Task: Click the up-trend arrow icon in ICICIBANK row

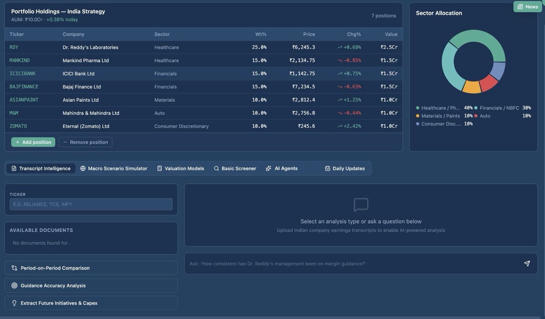Action: (340, 74)
